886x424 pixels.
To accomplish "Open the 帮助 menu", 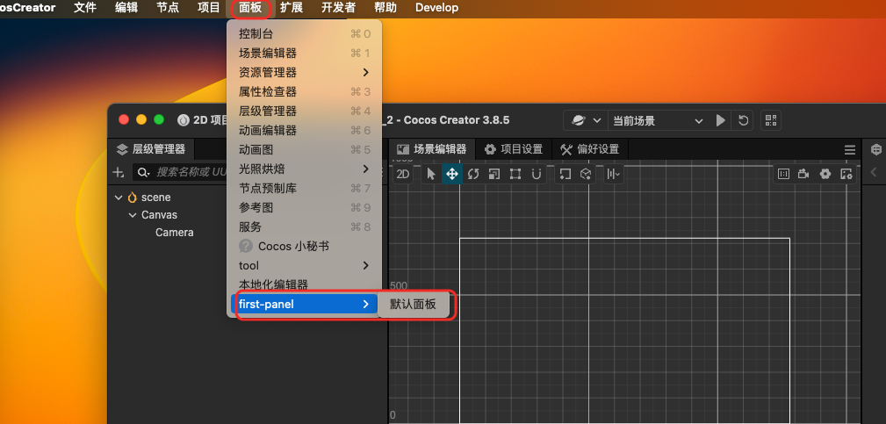I will click(385, 8).
